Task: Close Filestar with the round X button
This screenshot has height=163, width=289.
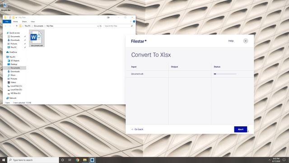Action: pyautogui.click(x=246, y=41)
